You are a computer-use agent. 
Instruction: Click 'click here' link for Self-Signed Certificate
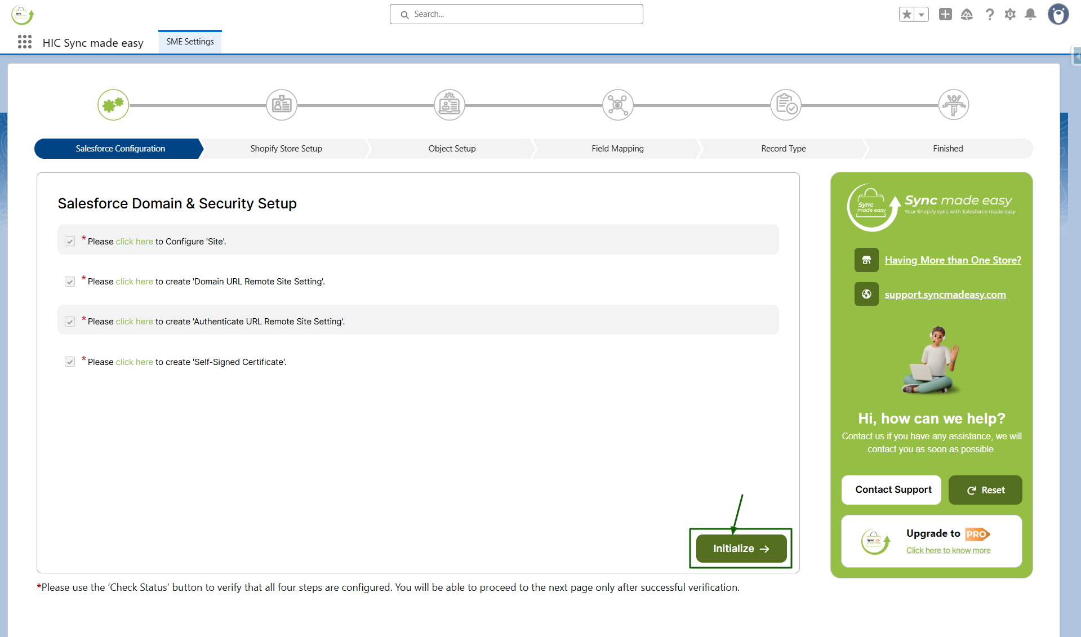(134, 362)
